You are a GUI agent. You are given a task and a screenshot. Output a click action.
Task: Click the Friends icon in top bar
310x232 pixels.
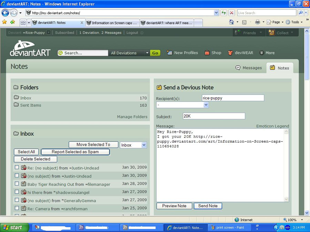(237, 32)
